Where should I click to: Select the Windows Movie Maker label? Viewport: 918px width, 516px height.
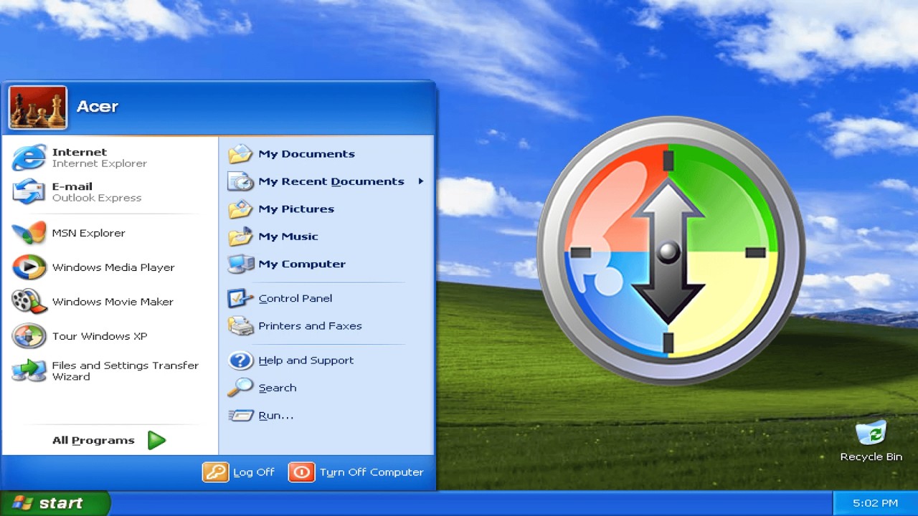pos(113,302)
